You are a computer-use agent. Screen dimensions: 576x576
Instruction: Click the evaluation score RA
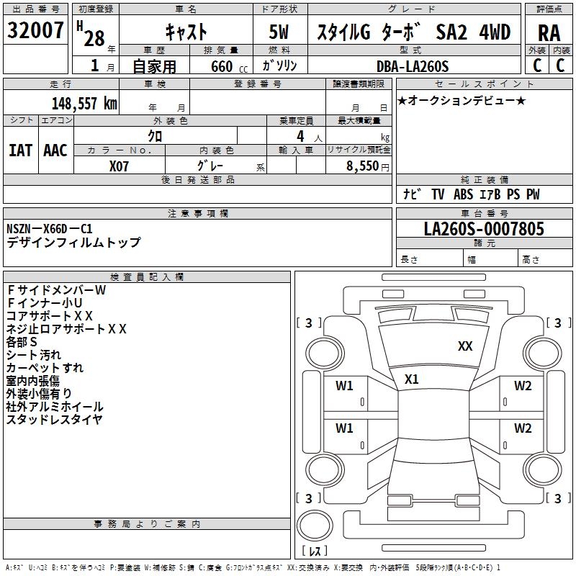(x=549, y=33)
